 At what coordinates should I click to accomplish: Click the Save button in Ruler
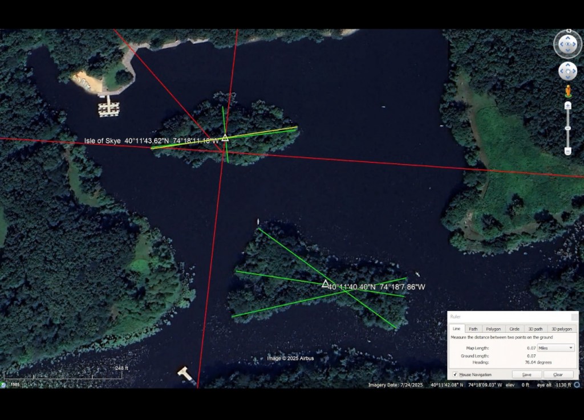click(526, 374)
